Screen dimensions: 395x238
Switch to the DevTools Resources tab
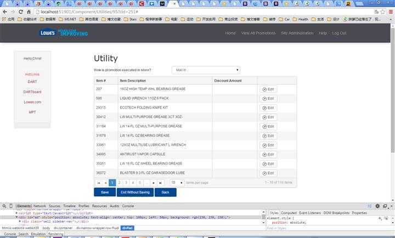tap(99, 206)
